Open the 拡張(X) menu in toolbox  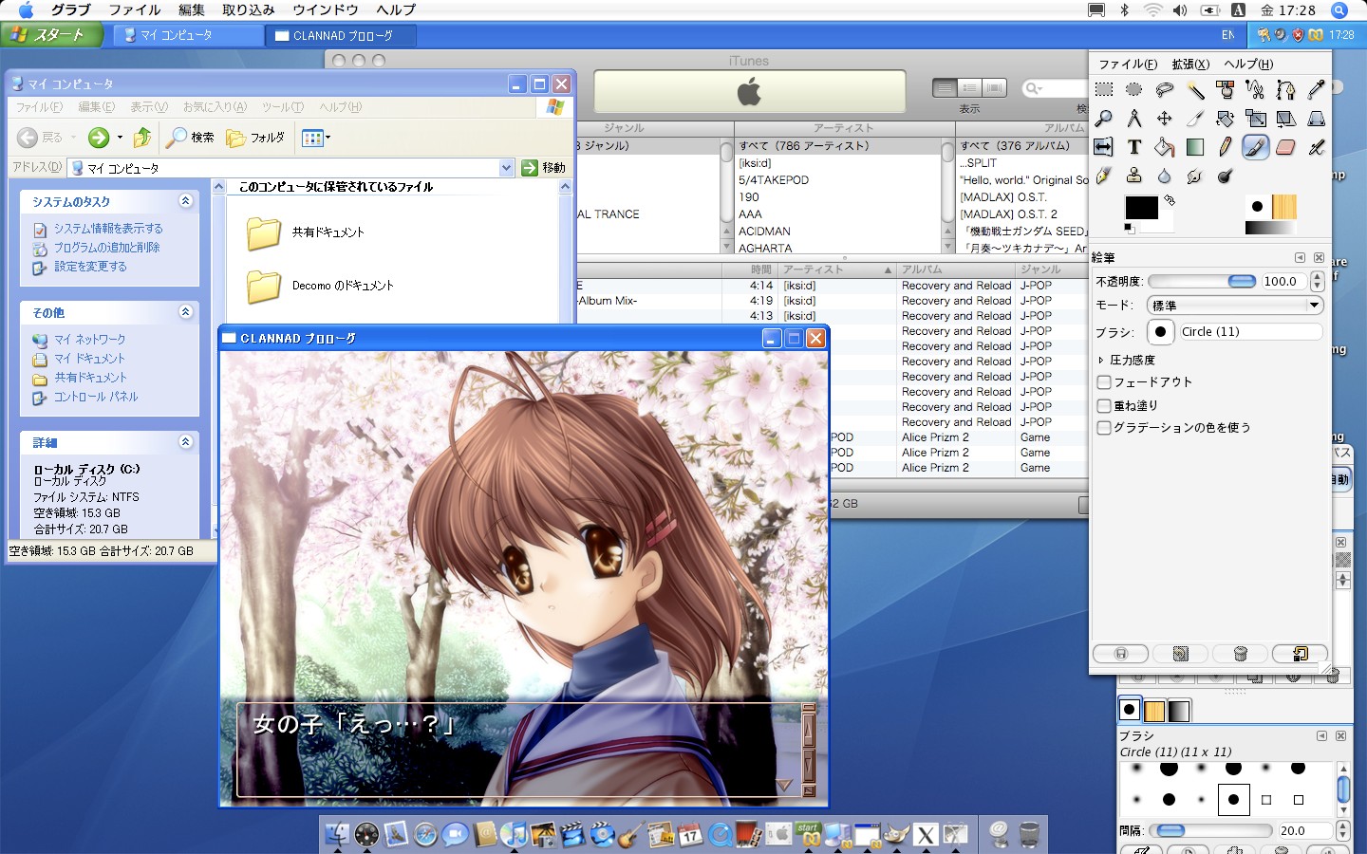point(1189,65)
